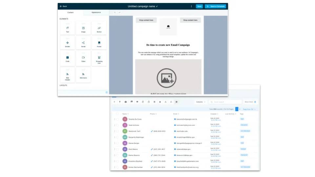This screenshot has width=315, height=177.
Task: Open contact Romeo Belchamber
Action: point(136,167)
